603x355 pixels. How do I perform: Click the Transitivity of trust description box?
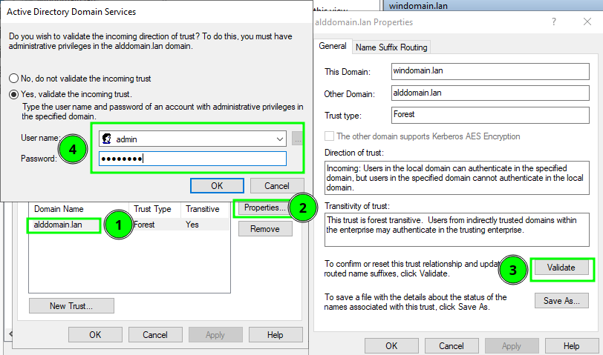click(x=457, y=230)
